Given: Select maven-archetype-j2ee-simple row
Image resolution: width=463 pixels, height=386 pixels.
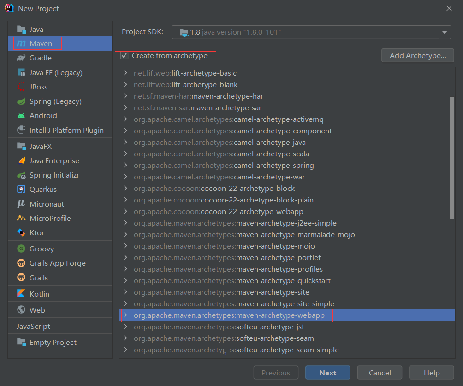Looking at the screenshot, I should pos(287,223).
